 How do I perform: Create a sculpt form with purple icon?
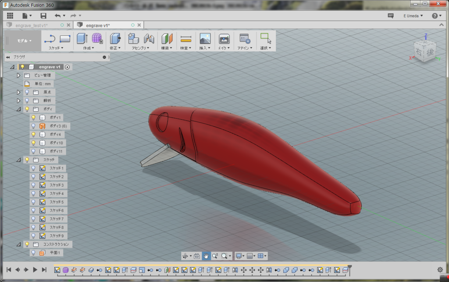(97, 38)
